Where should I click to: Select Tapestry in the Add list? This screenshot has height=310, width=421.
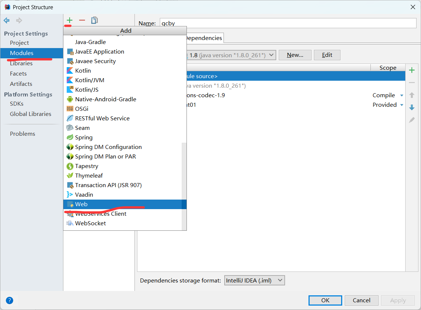coord(123,166)
